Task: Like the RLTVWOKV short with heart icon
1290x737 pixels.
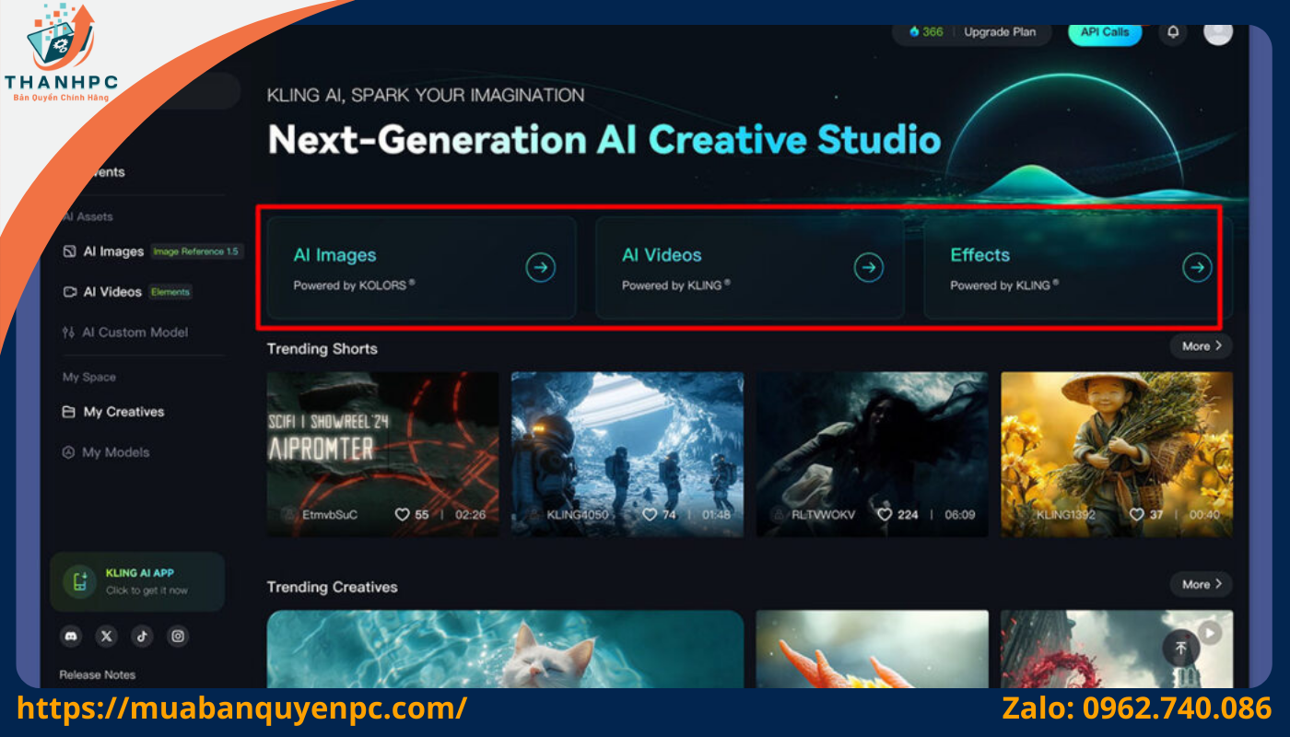Action: [x=885, y=514]
